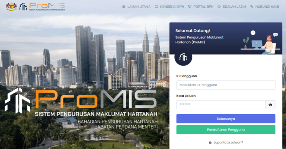Focus the Kata Laluan password field
The width and height of the screenshot is (286, 149).
point(221,105)
